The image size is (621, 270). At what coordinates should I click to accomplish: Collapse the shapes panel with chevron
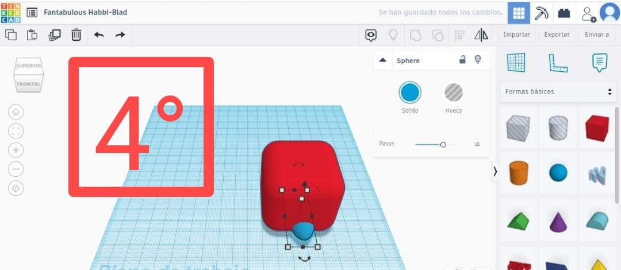[494, 171]
